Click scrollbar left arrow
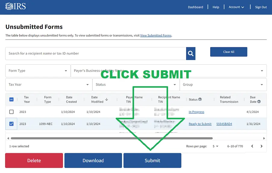 point(8,138)
